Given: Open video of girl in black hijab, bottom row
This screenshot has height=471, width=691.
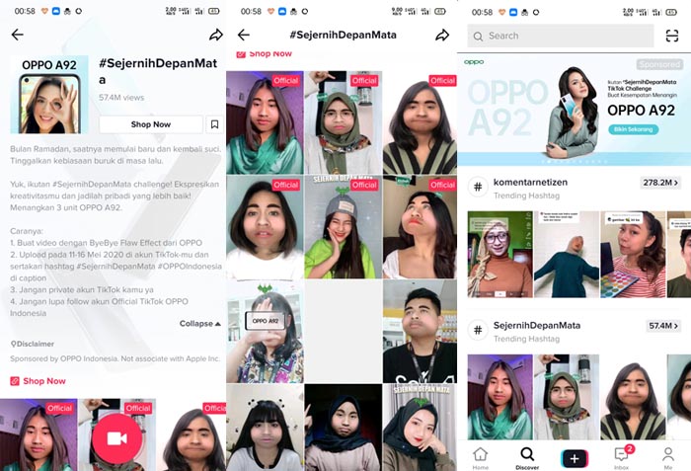Looking at the screenshot, I should click(x=344, y=427).
